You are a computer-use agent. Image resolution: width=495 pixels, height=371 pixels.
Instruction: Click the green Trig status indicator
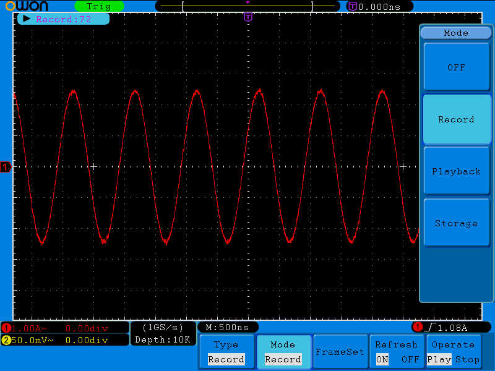98,6
